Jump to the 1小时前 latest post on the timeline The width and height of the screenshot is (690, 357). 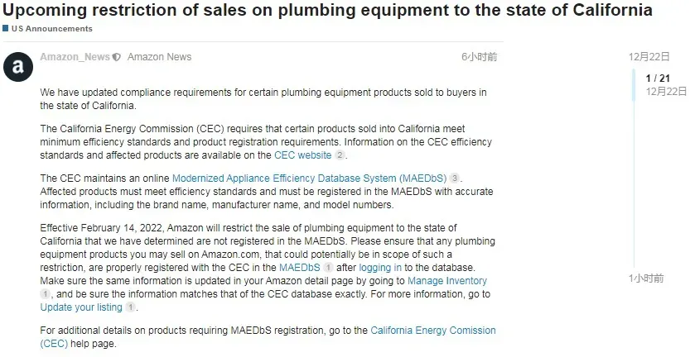[x=646, y=278]
